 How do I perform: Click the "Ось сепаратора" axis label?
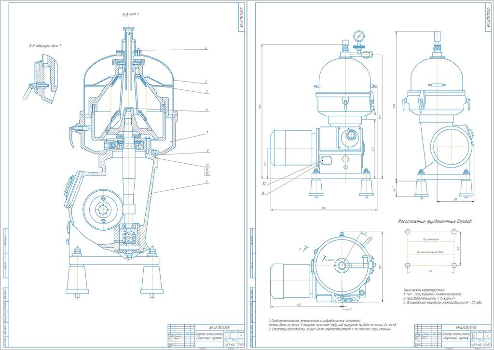pos(430,239)
